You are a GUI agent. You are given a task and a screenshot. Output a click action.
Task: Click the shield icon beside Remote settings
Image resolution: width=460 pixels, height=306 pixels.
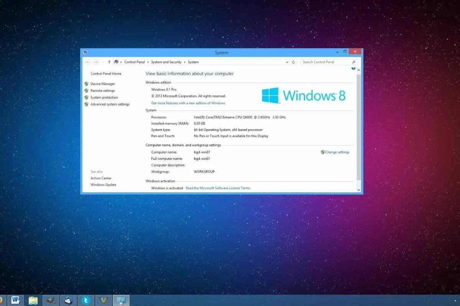coord(87,91)
